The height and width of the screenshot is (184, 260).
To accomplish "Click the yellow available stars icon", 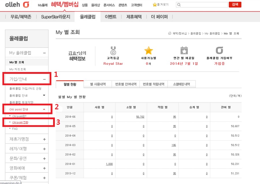I will (x=148, y=51).
